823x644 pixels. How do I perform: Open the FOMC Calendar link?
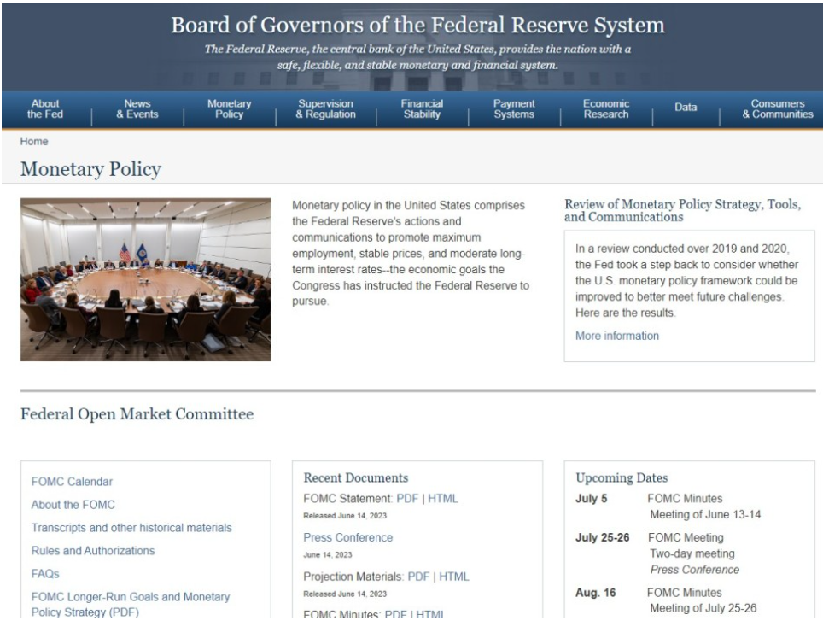point(72,482)
